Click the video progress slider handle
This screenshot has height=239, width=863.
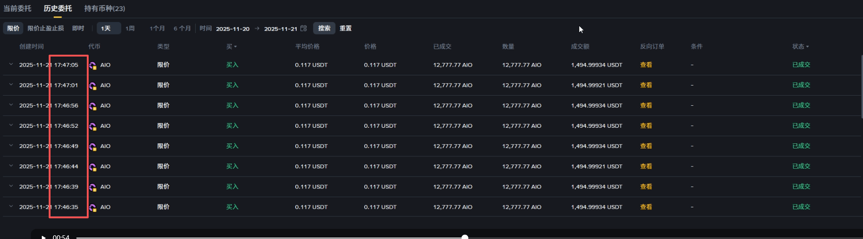(465, 237)
